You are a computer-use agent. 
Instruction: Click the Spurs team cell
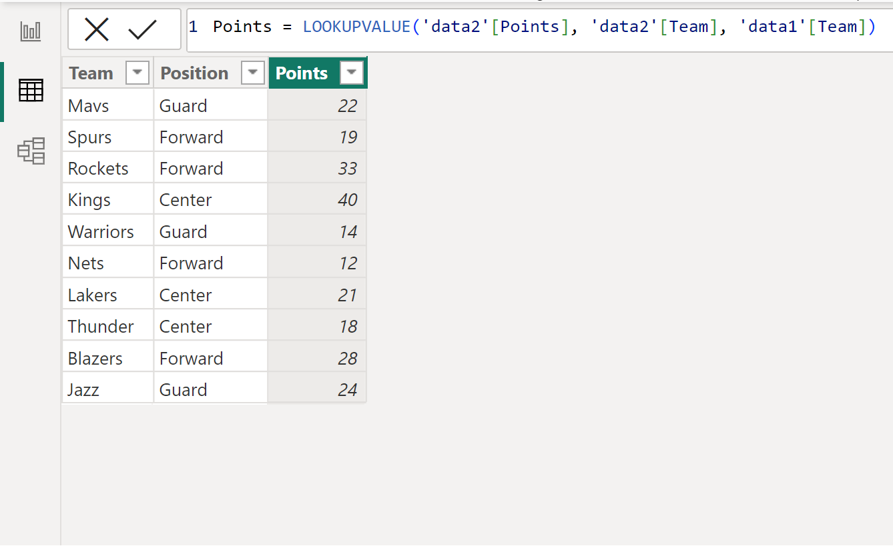(x=108, y=137)
